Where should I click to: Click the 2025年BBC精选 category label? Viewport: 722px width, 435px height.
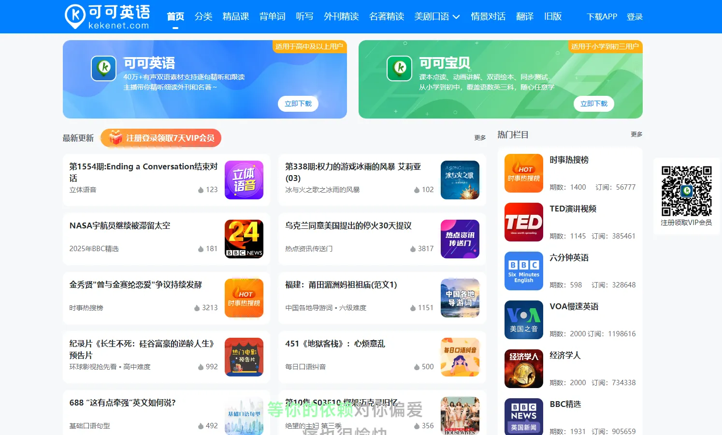[x=94, y=249]
